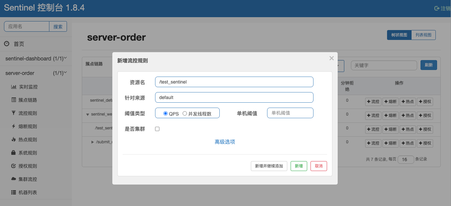The height and width of the screenshot is (206, 451).
Task: Expand the /submit tree node
Action: tap(93, 142)
